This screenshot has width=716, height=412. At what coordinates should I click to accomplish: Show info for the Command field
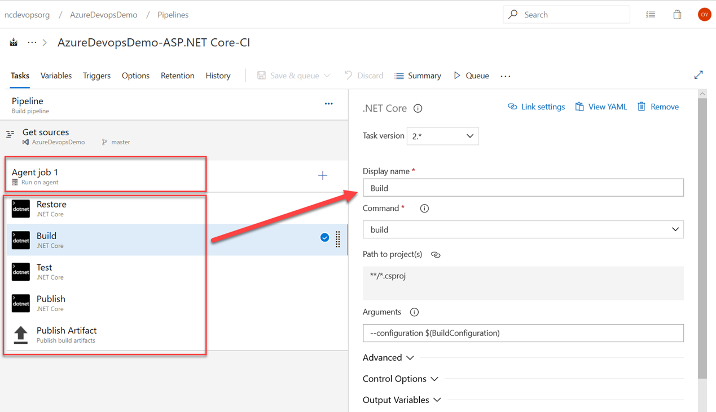point(424,209)
